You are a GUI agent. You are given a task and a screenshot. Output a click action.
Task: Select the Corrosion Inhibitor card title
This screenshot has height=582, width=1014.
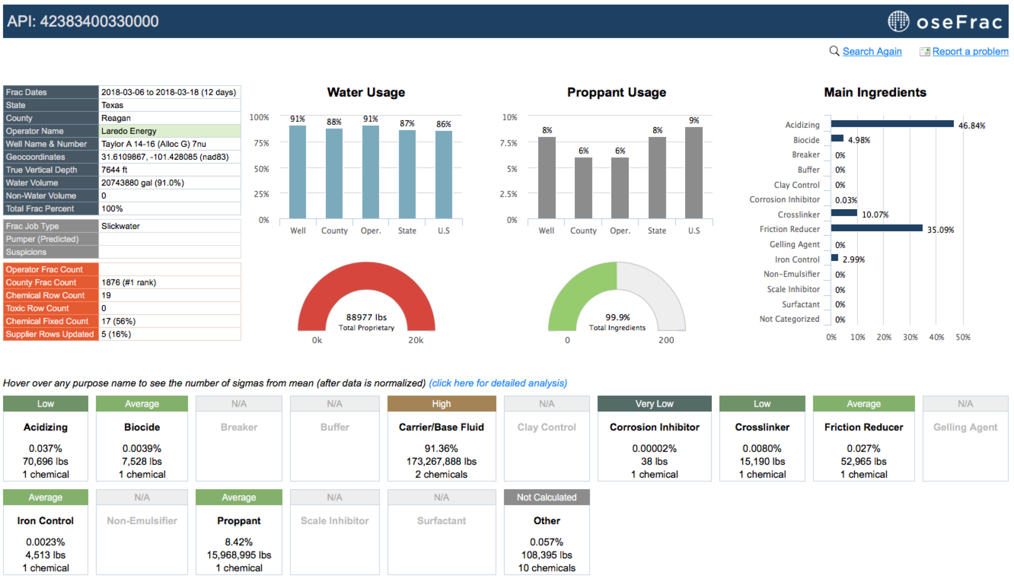click(x=655, y=427)
